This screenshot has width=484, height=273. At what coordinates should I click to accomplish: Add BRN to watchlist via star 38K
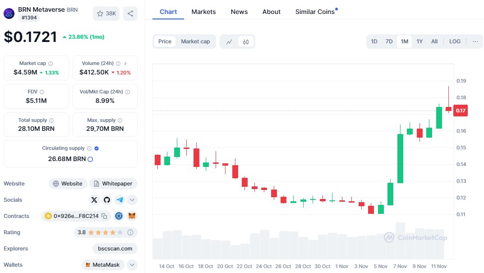pyautogui.click(x=106, y=14)
